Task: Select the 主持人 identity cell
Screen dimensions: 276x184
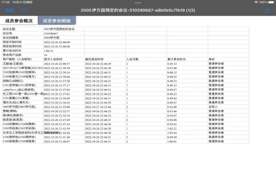Action: click(x=213, y=106)
